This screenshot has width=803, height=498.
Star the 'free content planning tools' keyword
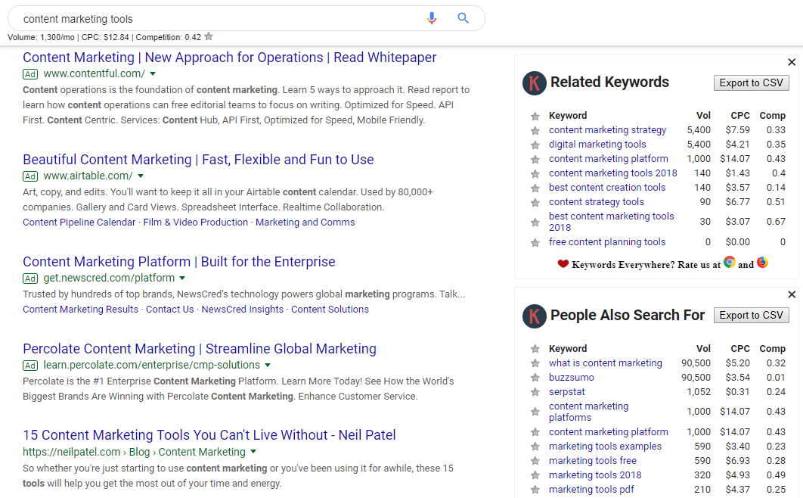click(x=535, y=242)
